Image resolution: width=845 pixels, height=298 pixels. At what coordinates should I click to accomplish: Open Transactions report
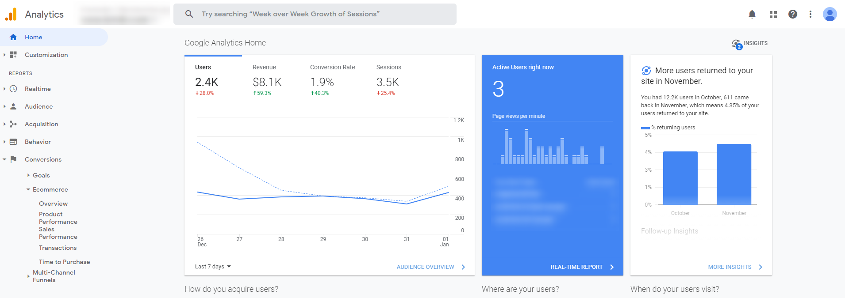click(x=58, y=248)
